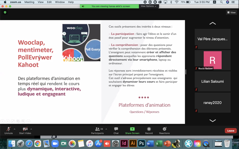Start Video with the camera toggle
This screenshot has height=149, width=239.
click(x=25, y=131)
